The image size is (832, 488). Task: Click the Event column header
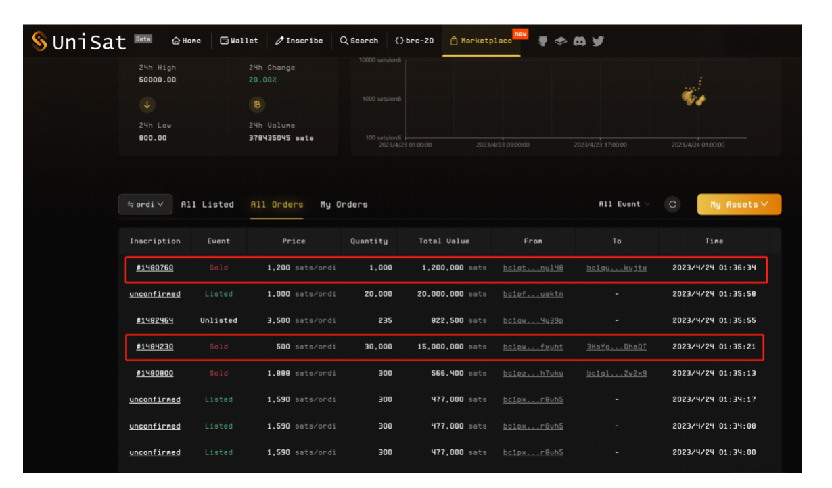[x=218, y=241]
